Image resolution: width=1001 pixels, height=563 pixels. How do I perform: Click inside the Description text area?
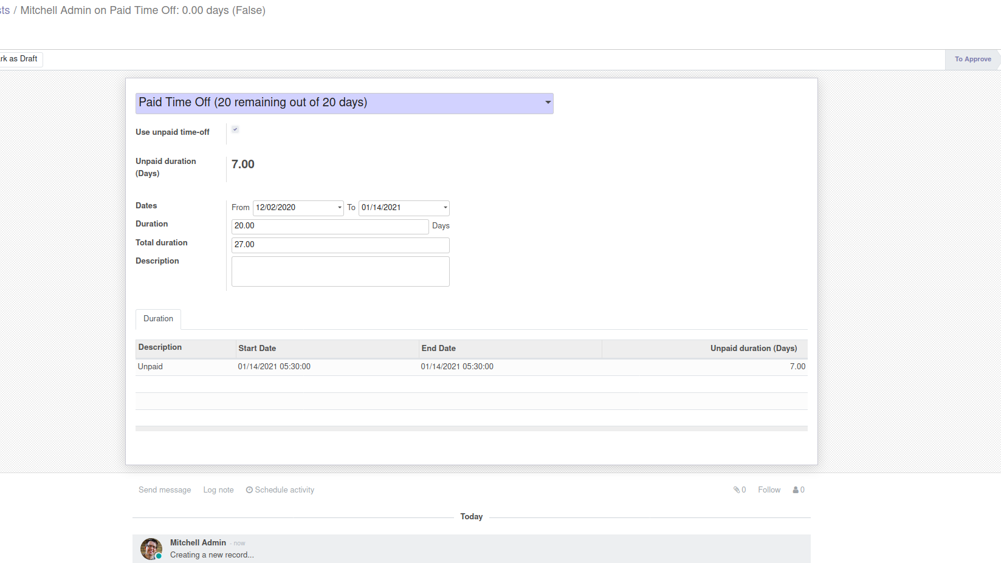coord(340,271)
